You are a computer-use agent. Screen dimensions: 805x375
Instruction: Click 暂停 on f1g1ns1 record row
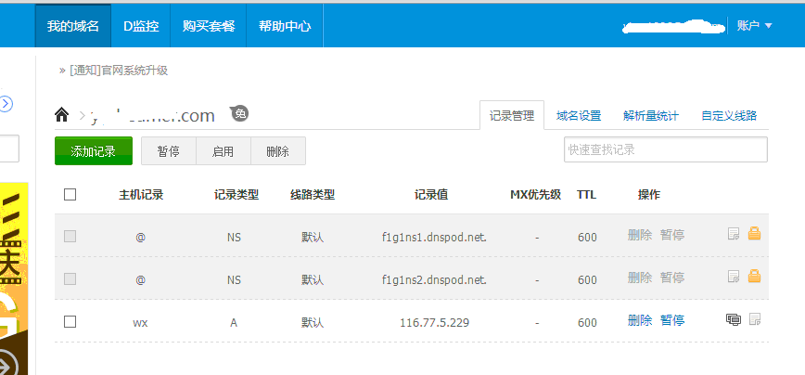pyautogui.click(x=672, y=235)
